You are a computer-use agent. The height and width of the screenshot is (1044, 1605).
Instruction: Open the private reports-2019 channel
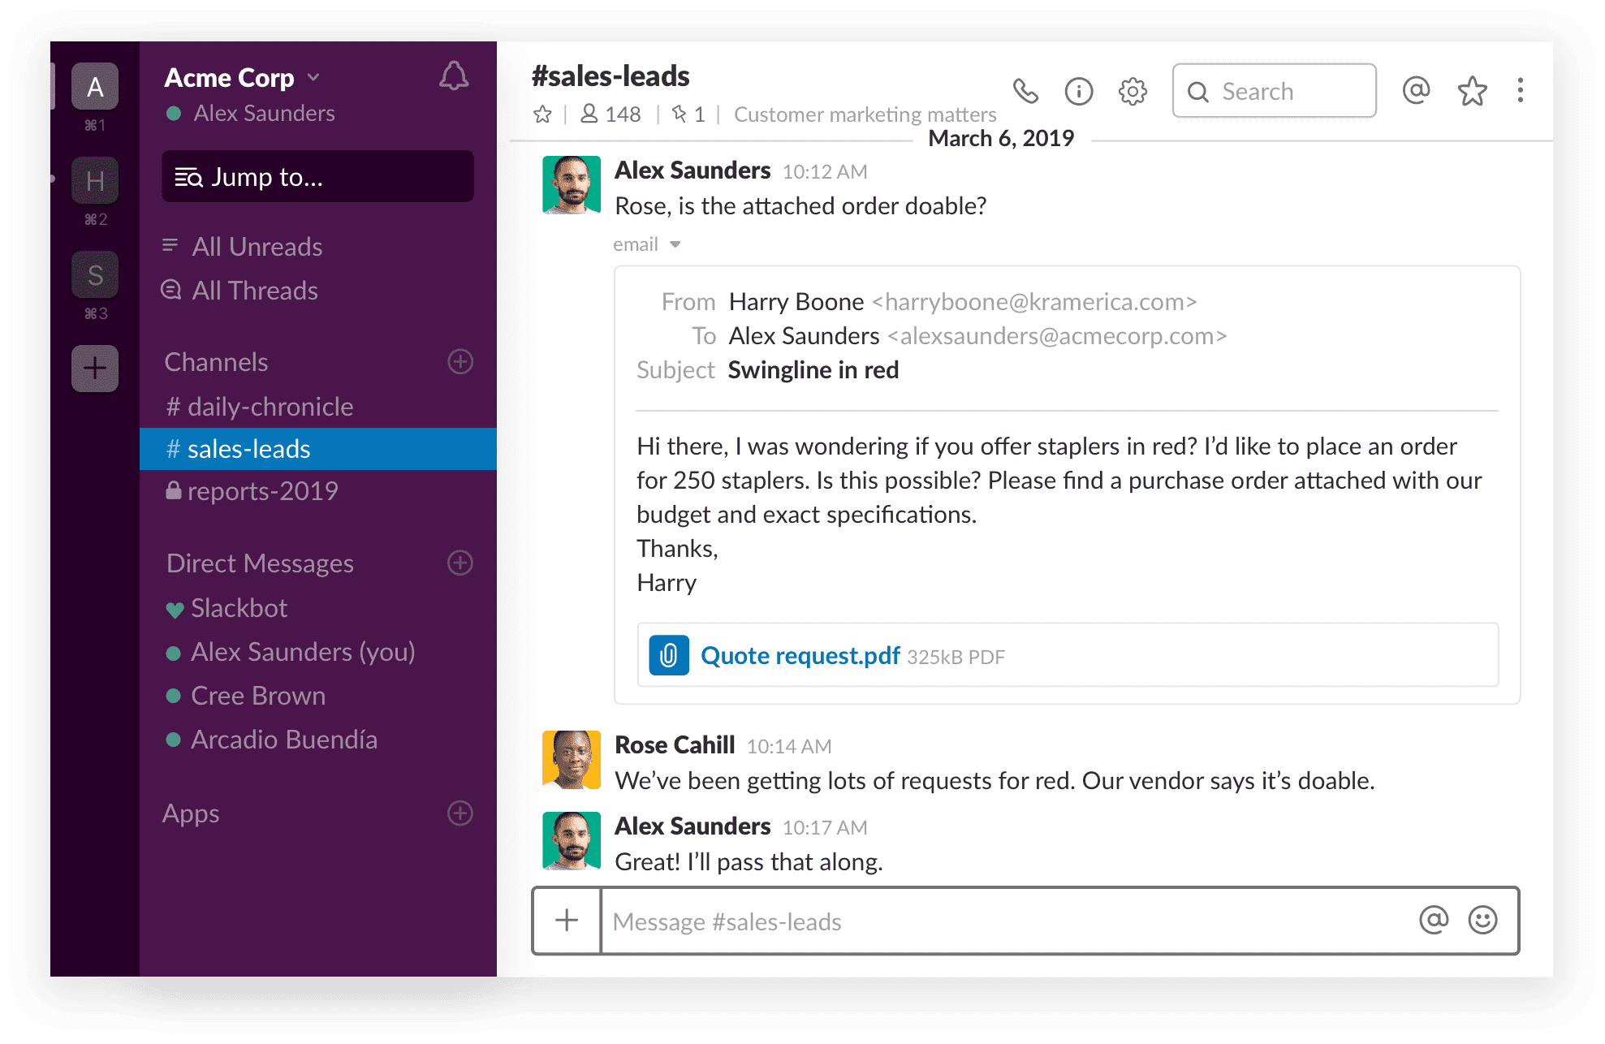318,491
